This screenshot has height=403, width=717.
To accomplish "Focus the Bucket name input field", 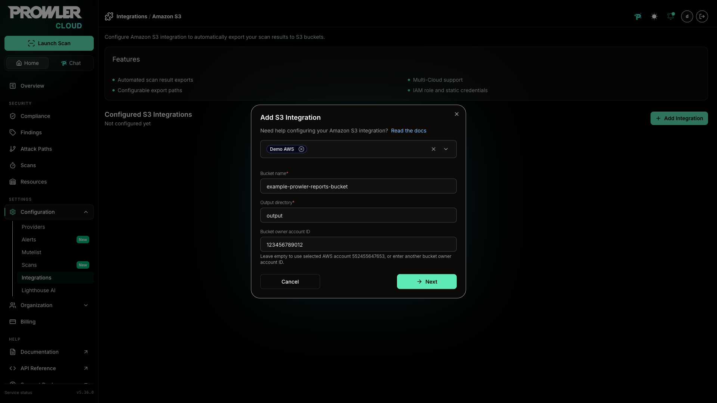I will click(x=358, y=186).
